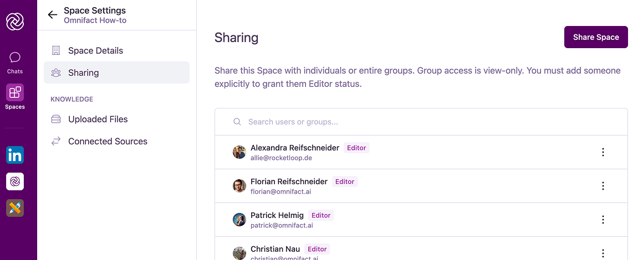Viewport: 643px width, 260px height.
Task: Click the Omnifact logo at top left
Action: 15,21
